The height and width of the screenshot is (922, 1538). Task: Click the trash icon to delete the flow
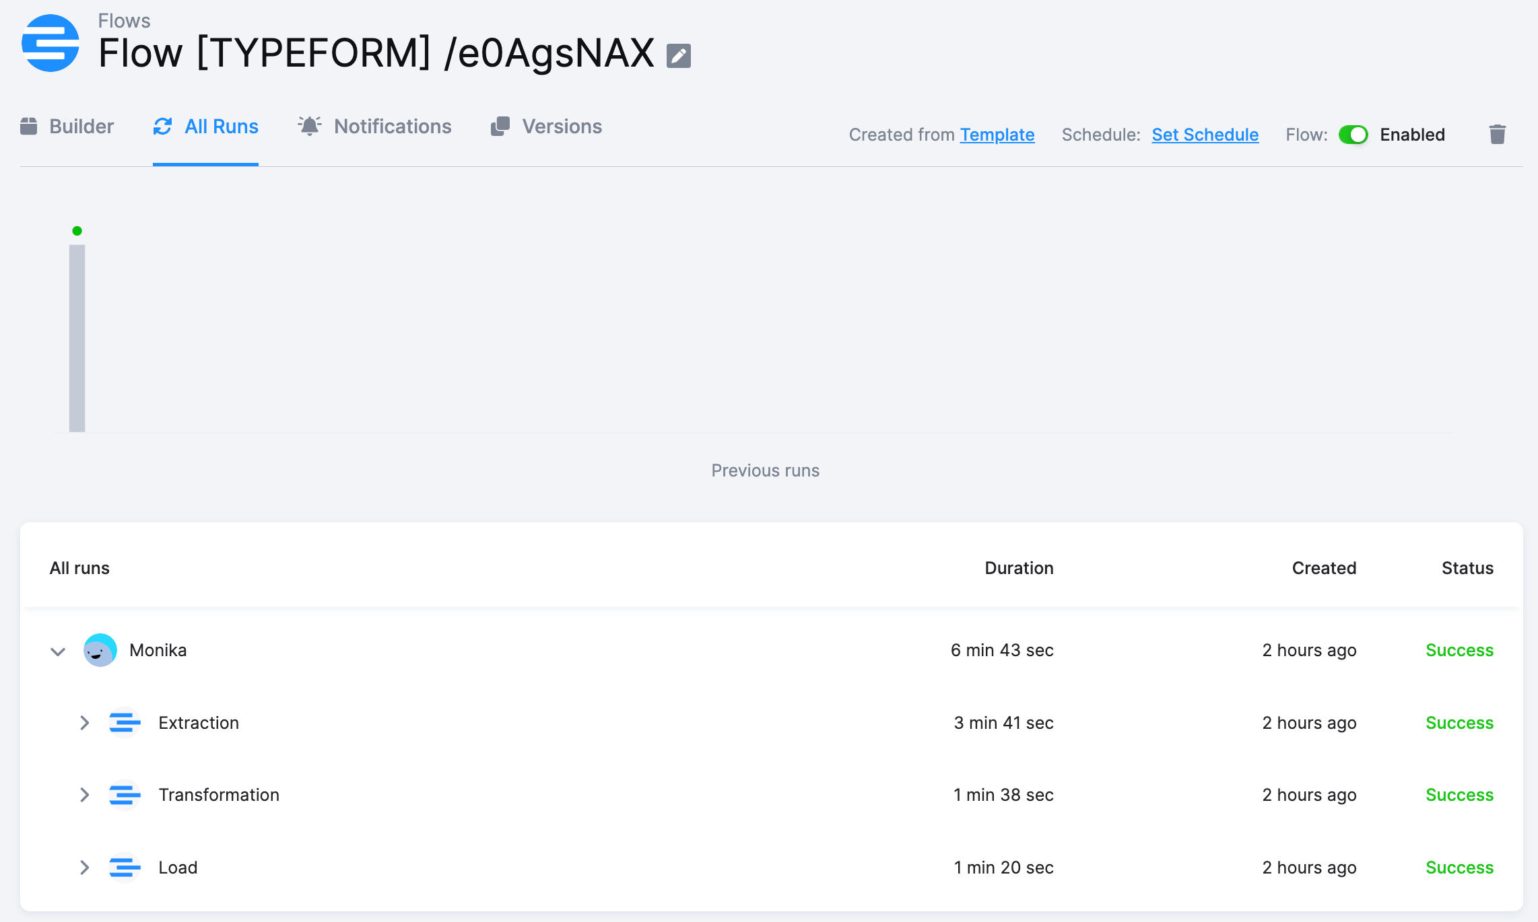coord(1498,135)
